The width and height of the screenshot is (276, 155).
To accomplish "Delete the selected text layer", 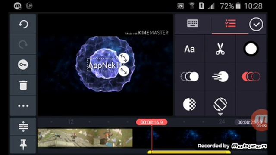I will [x=23, y=85].
